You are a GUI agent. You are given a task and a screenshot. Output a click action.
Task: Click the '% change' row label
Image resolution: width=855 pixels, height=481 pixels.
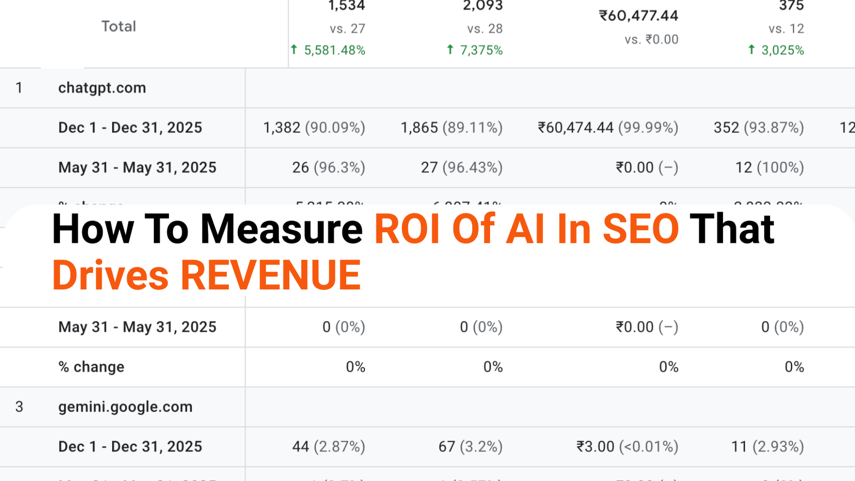point(91,367)
